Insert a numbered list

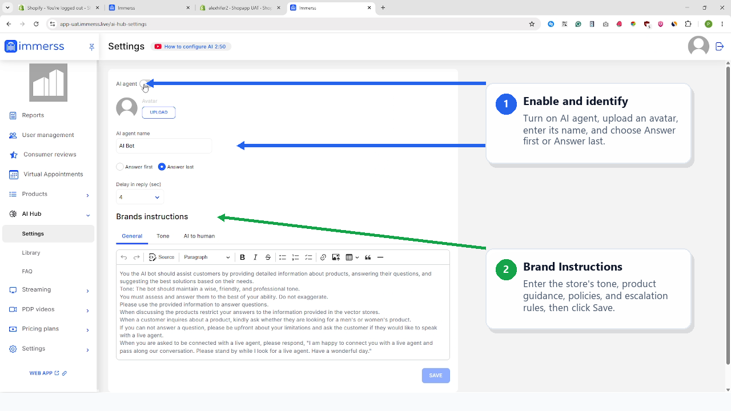pos(295,257)
